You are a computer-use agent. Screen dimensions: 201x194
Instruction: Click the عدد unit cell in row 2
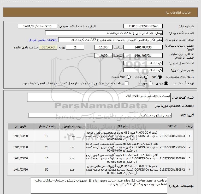pos(72,147)
